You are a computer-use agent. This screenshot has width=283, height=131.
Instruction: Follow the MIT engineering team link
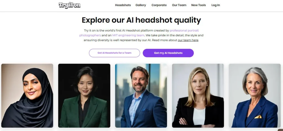128,35
